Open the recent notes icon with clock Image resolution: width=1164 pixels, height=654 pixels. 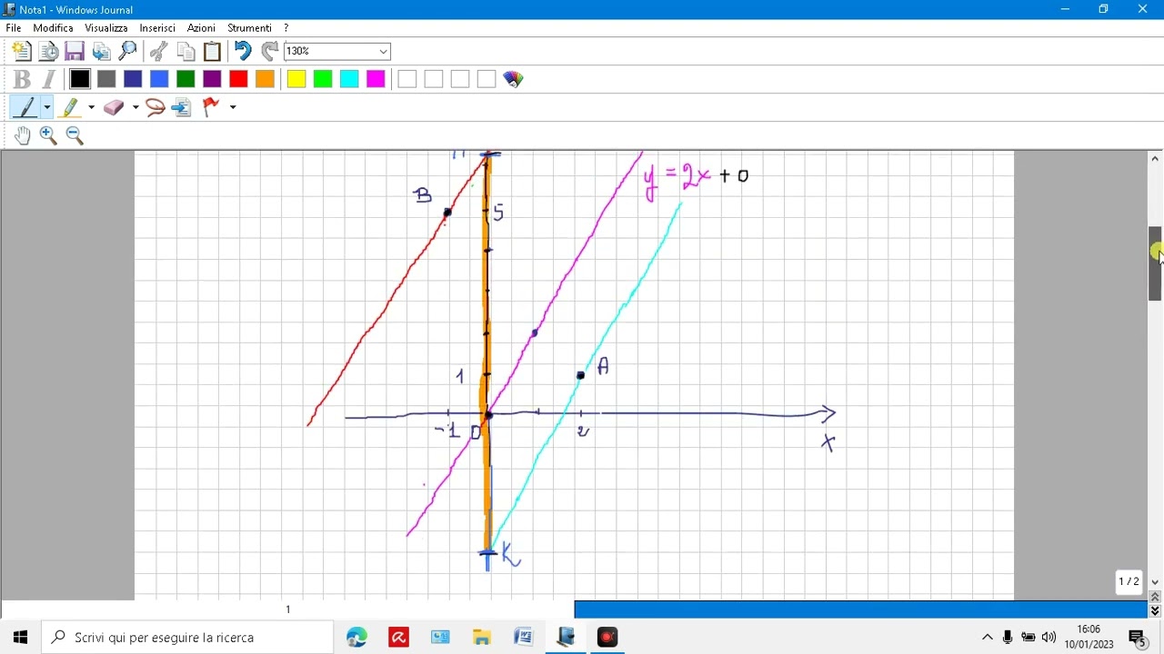click(48, 52)
